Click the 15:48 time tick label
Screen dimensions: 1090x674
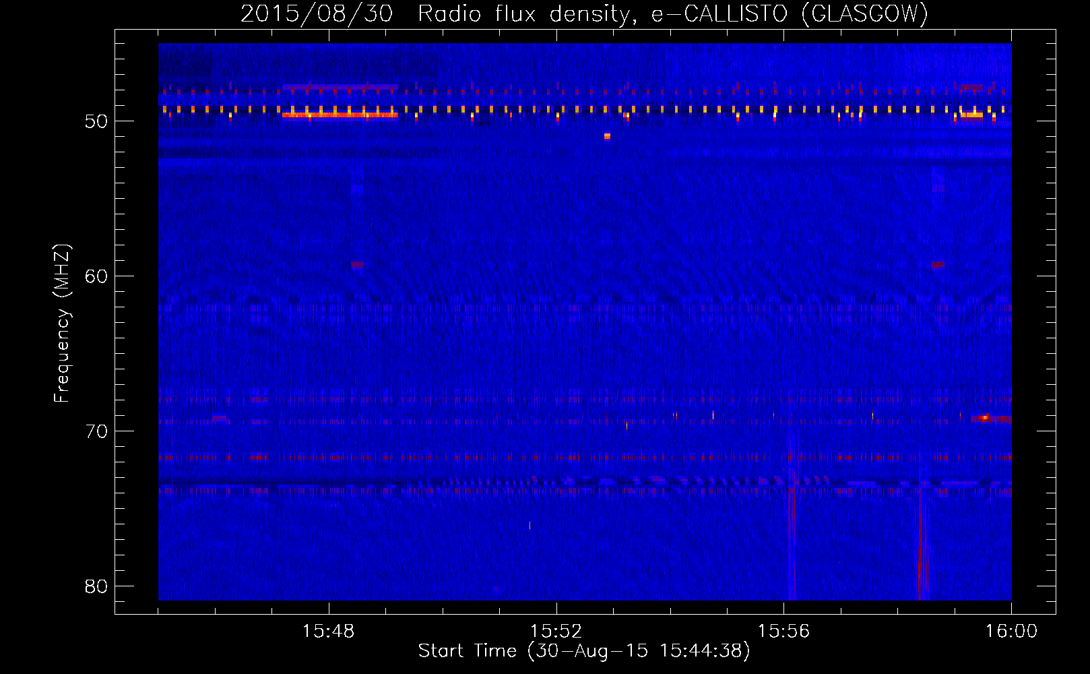pos(329,632)
